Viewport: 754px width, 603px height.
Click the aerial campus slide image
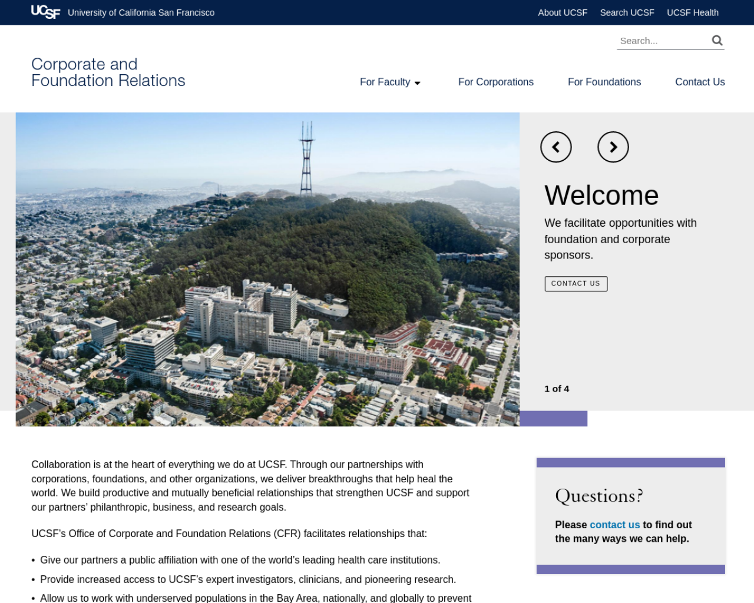coord(267,269)
